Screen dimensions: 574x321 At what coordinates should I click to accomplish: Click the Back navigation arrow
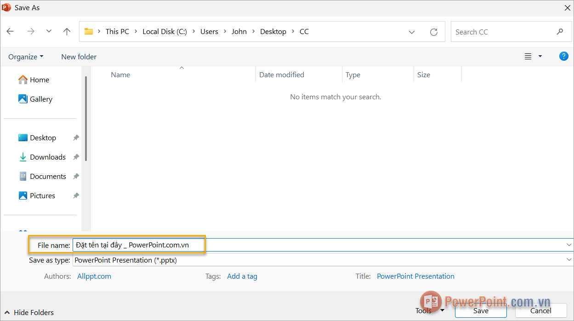pos(10,31)
